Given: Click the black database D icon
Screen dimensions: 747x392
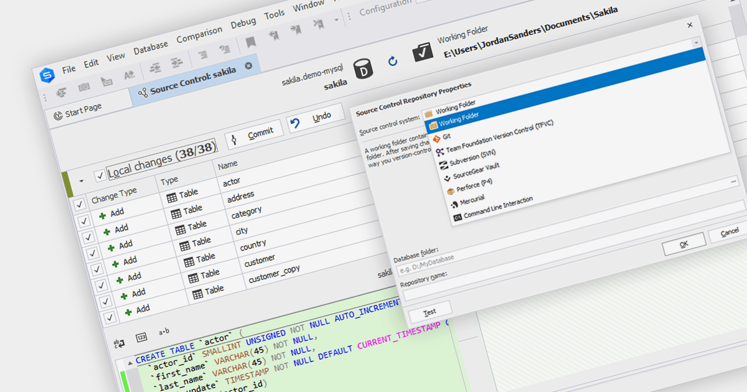Looking at the screenshot, I should point(364,68).
